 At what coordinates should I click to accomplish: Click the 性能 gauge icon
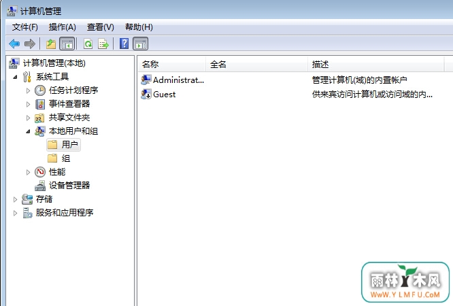40,172
